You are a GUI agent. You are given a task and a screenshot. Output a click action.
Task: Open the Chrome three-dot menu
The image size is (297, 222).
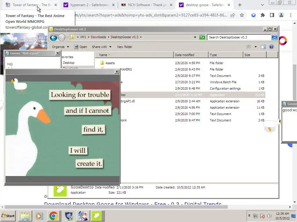[x=291, y=15]
